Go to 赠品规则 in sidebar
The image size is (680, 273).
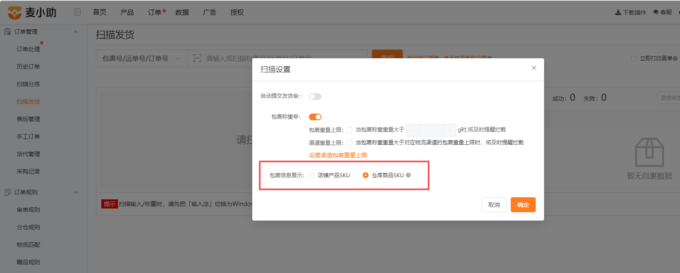click(x=28, y=262)
